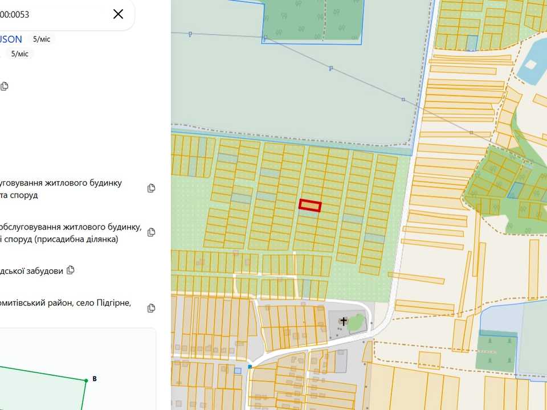Copy the 'забудови' land category text
Screen dimensions: 547x410
71,270
